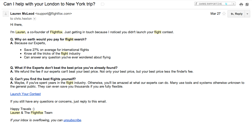252x127 pixels.
Task: Click the Mar 27 date stamp
Action: [215, 14]
